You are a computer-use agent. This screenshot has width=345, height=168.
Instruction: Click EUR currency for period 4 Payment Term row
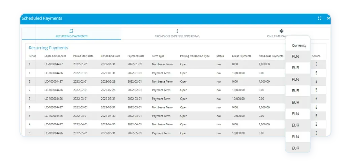tap(295, 125)
